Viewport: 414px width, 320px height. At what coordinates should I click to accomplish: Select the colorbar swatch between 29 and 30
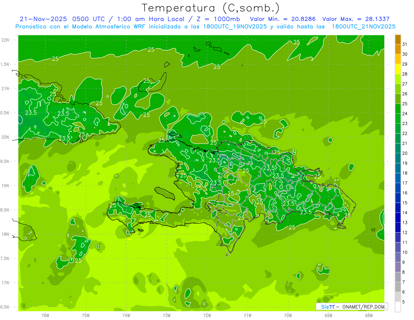(398, 59)
